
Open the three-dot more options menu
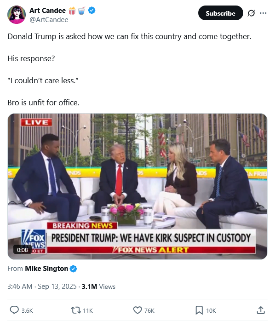click(x=263, y=13)
